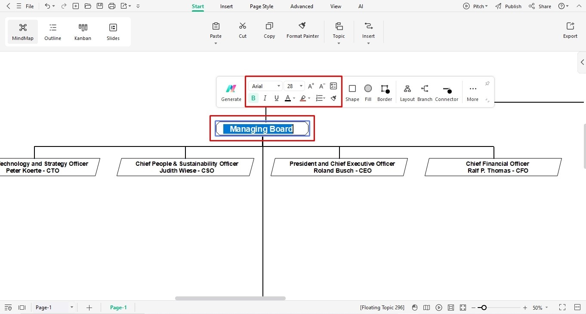
Task: Open the Shape options
Action: coord(352,92)
